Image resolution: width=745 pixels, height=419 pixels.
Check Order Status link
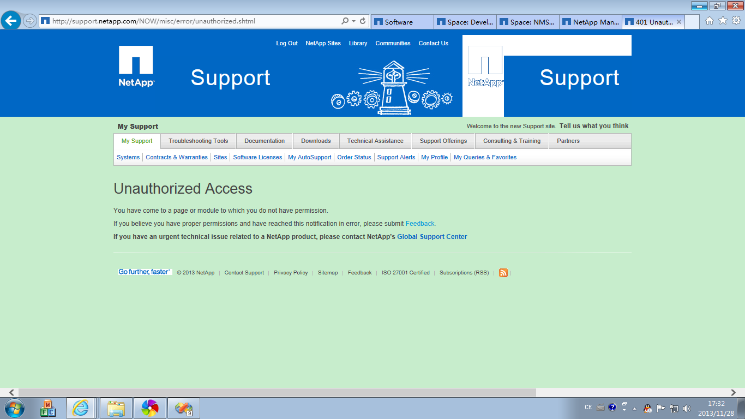(354, 157)
